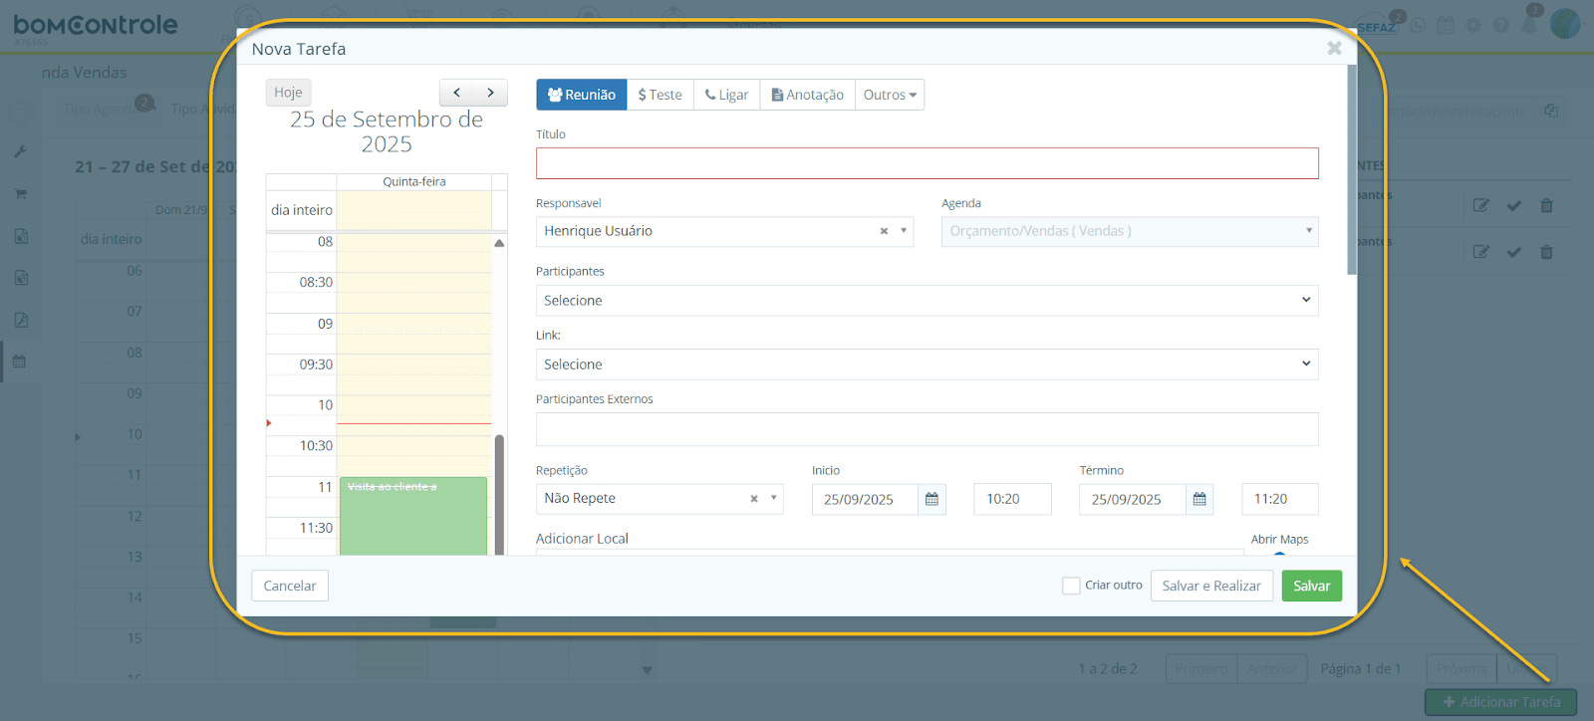This screenshot has width=1594, height=721.
Task: Open the Agenda Orçamento/Vendas dropdown
Action: point(1130,231)
